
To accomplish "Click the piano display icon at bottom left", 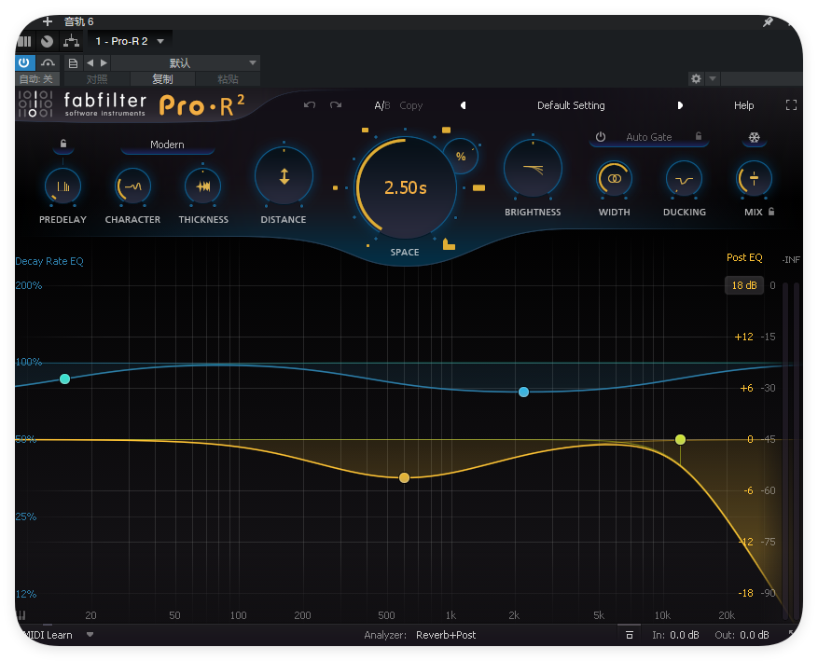I will [21, 615].
